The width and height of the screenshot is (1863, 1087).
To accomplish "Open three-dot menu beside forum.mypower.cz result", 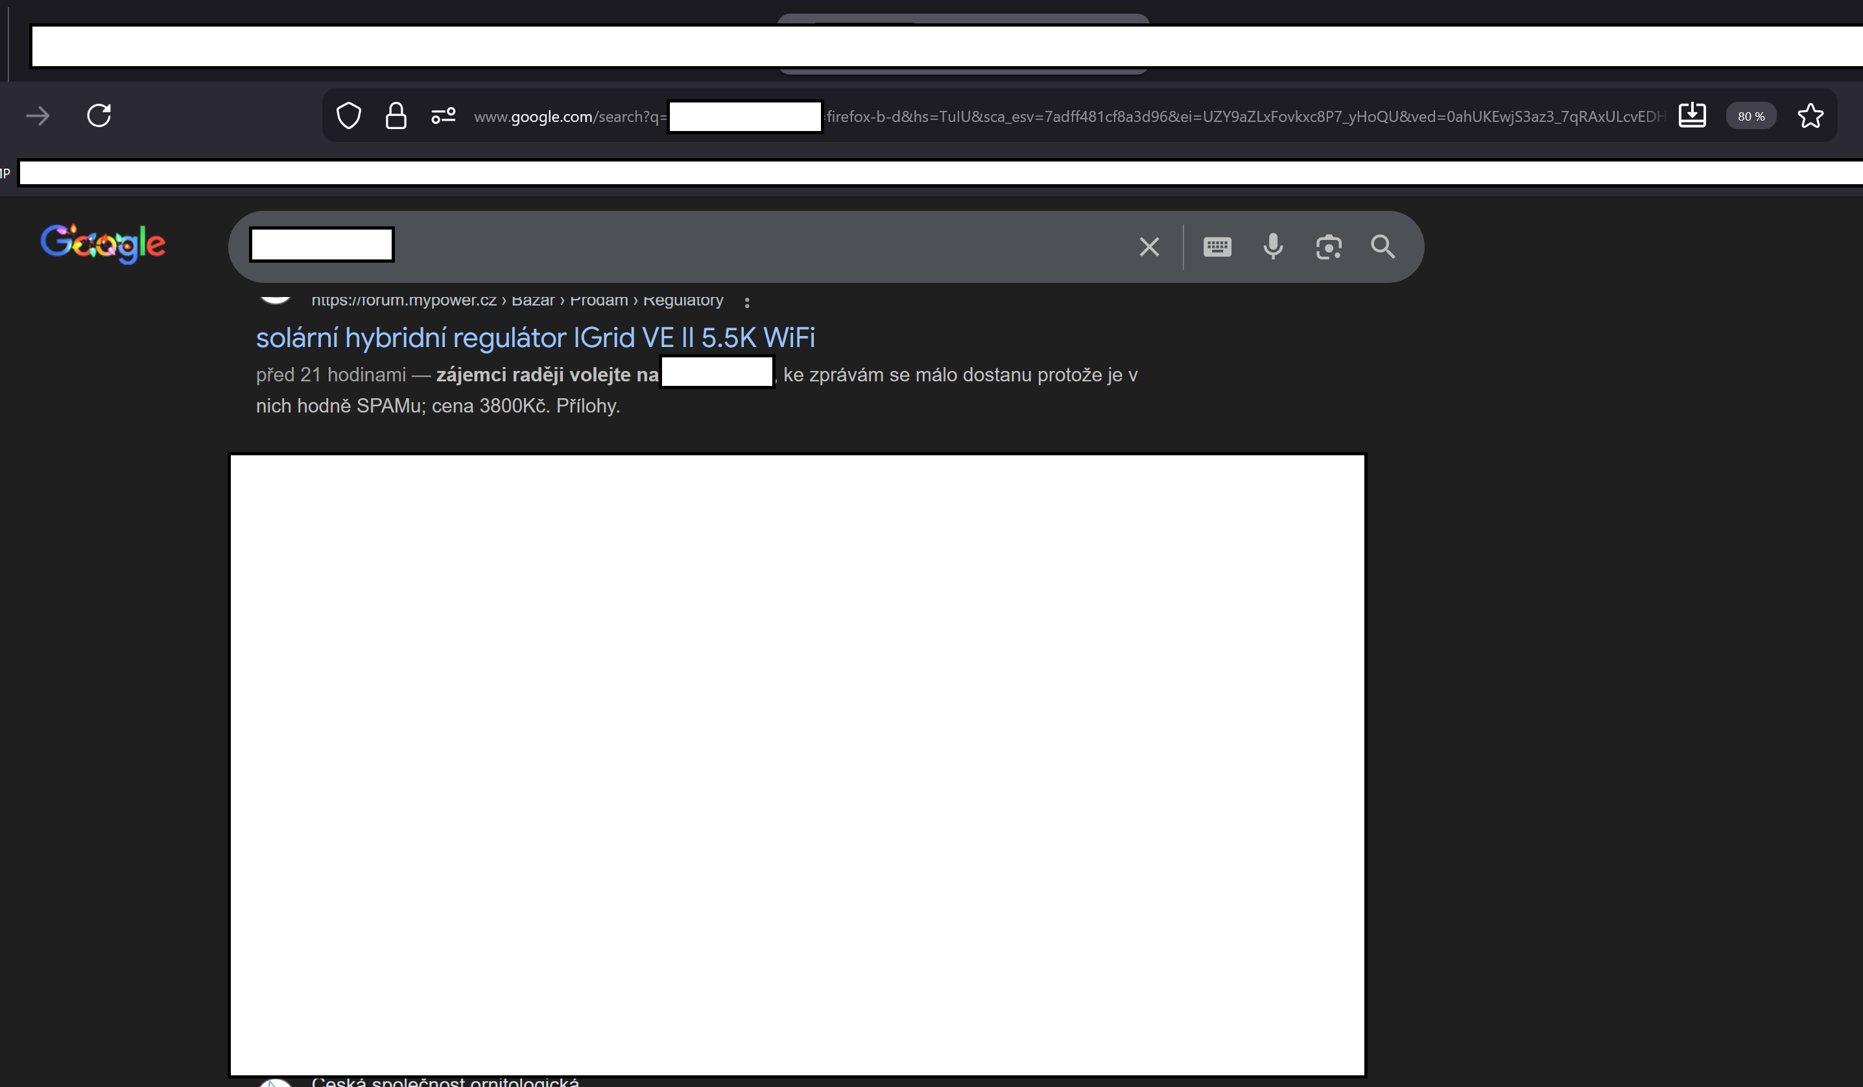I will click(x=746, y=302).
